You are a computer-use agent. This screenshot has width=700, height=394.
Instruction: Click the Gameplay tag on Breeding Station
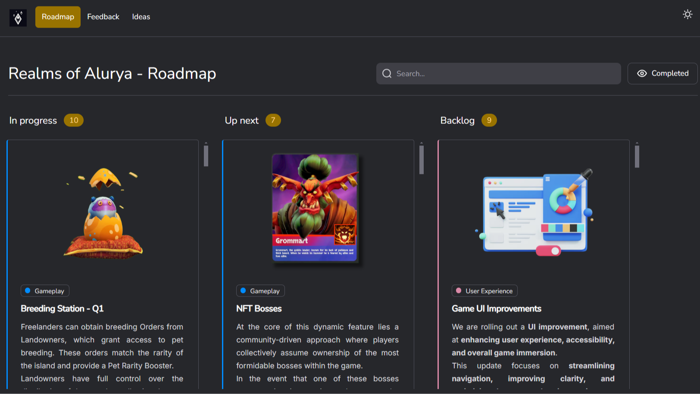click(45, 291)
